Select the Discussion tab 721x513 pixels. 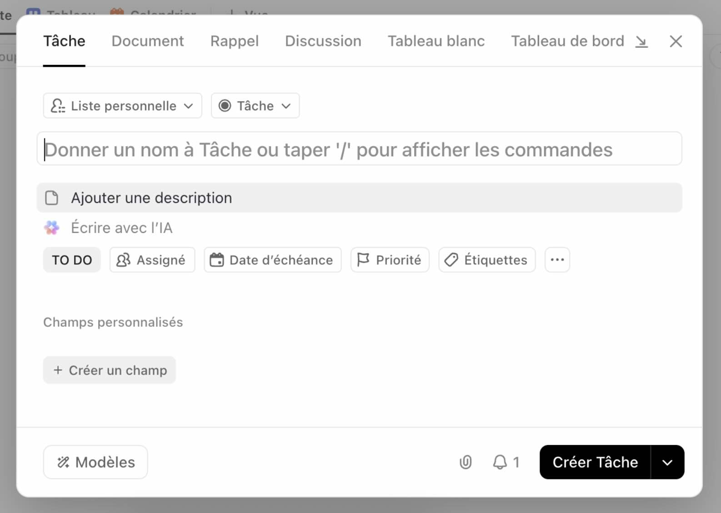(323, 41)
